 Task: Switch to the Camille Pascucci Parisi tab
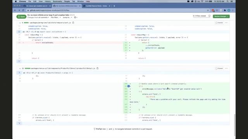[x=96, y=6]
